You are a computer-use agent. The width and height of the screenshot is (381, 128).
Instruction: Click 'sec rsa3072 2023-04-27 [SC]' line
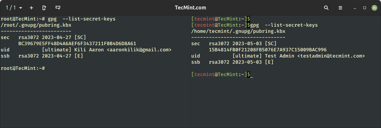43,37
